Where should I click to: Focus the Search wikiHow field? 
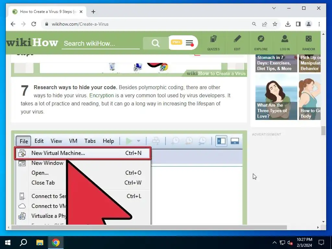pyautogui.click(x=101, y=43)
